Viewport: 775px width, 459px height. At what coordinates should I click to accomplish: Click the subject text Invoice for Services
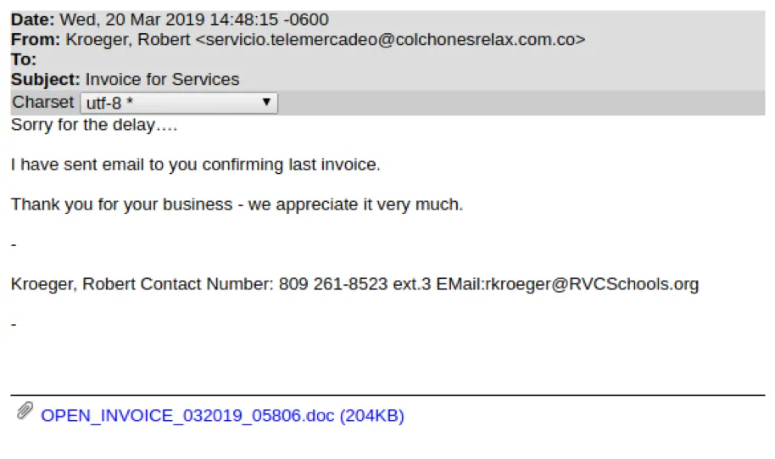162,80
